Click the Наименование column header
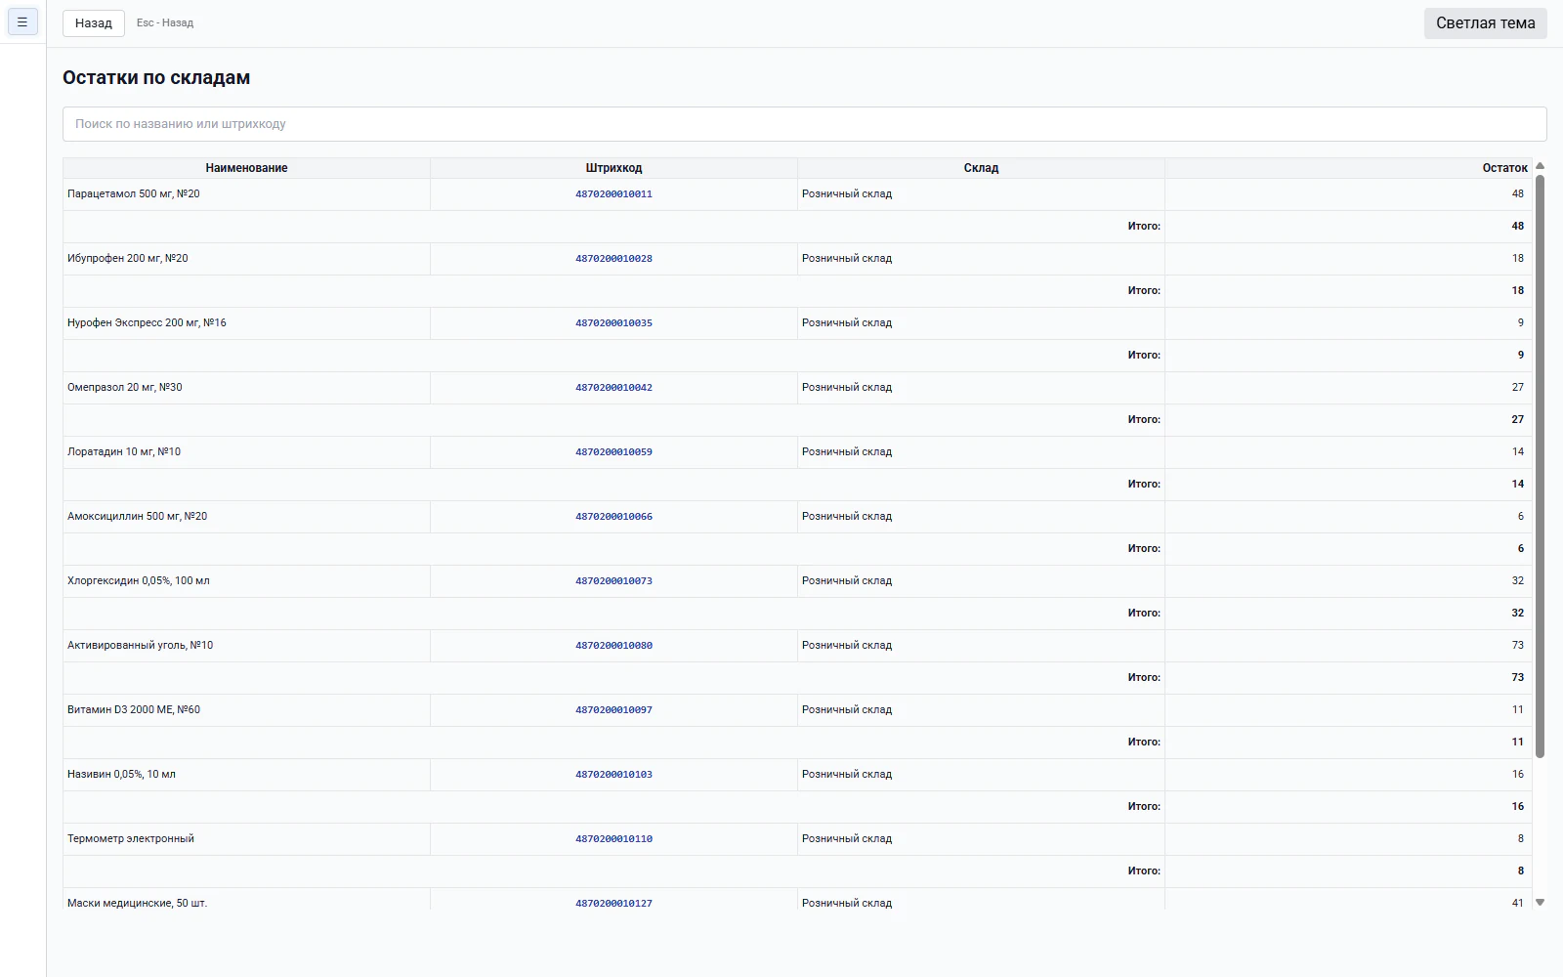Viewport: 1563px width, 977px height. [246, 168]
